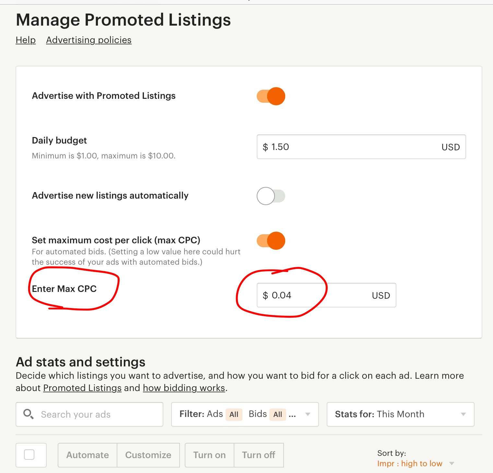This screenshot has width=493, height=473.
Task: Turn off the max CPC switch
Action: (x=271, y=241)
